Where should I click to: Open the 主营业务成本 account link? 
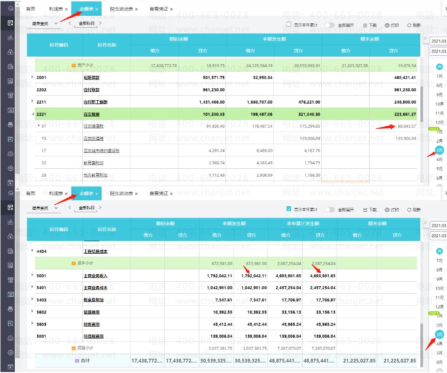pos(96,288)
